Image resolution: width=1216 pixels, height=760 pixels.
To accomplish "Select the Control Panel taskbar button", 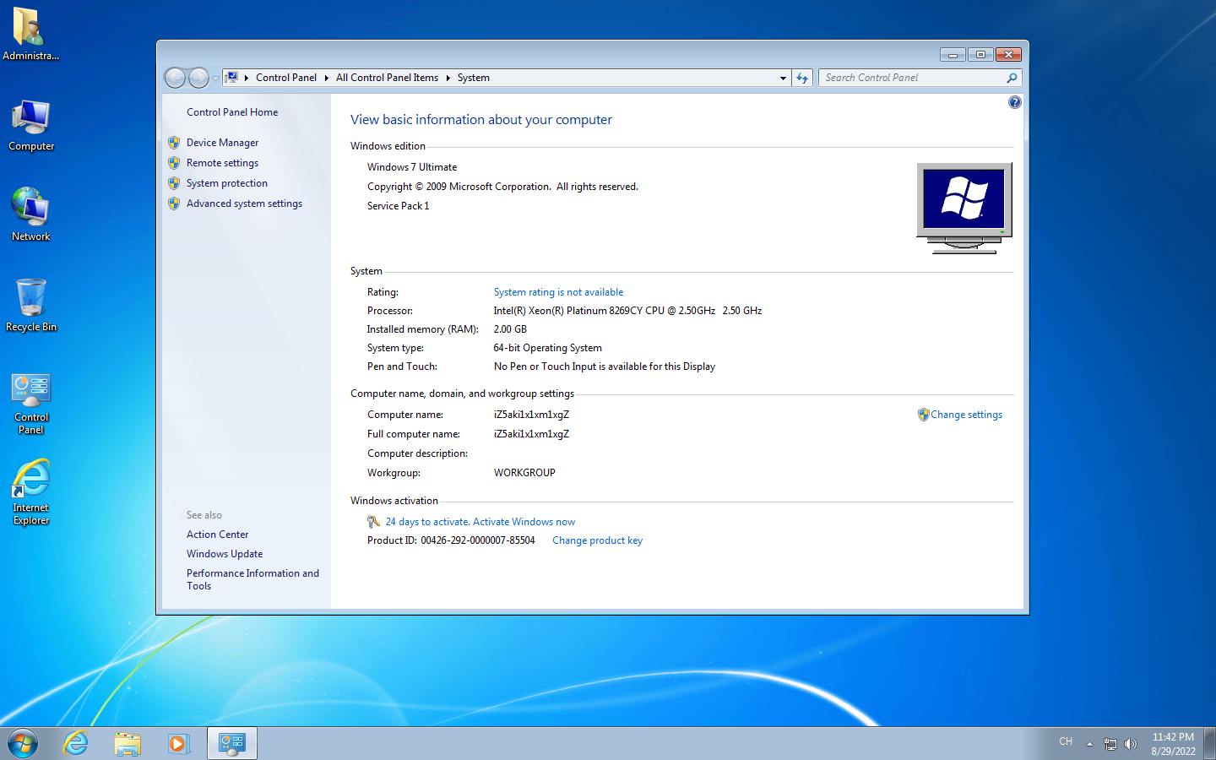I will (x=232, y=744).
